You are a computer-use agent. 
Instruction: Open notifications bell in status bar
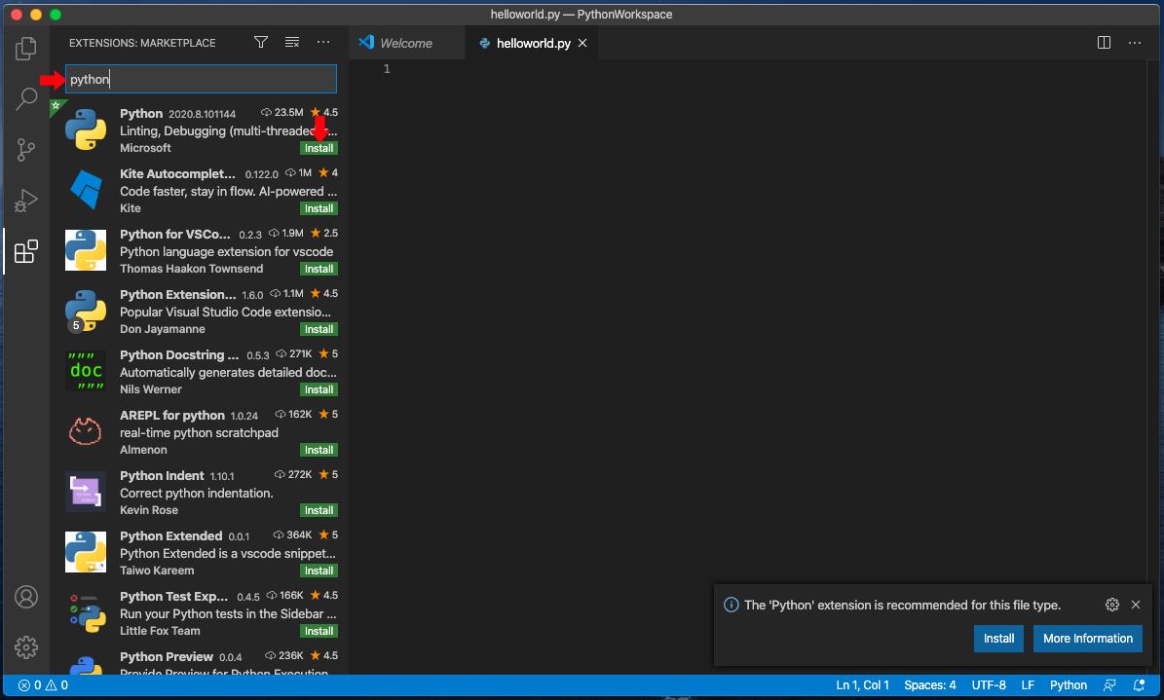coord(1139,685)
